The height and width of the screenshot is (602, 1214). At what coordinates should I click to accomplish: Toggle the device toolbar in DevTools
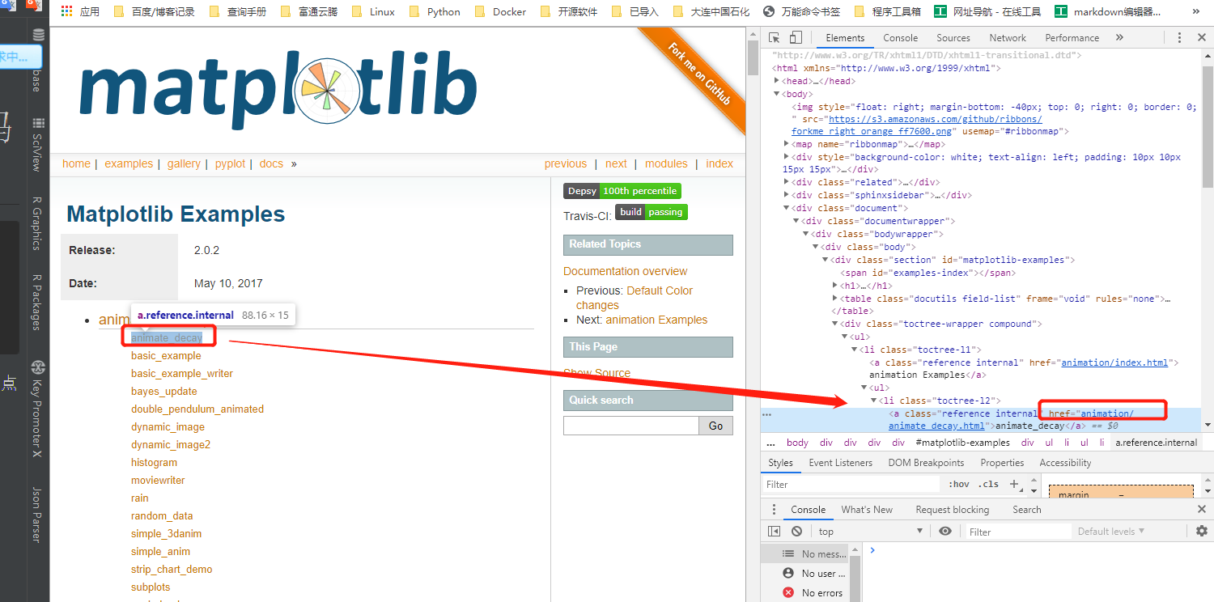[x=796, y=38]
